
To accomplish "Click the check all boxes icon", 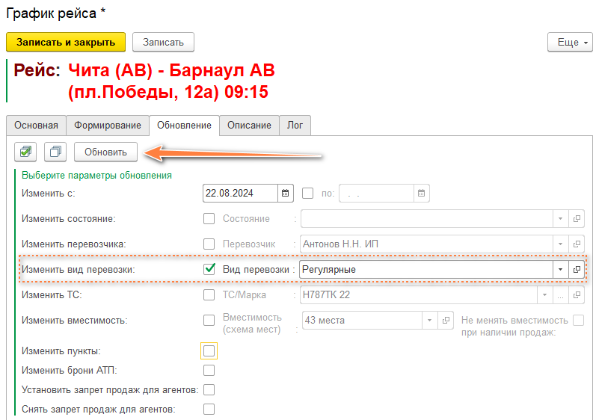I will pos(26,152).
